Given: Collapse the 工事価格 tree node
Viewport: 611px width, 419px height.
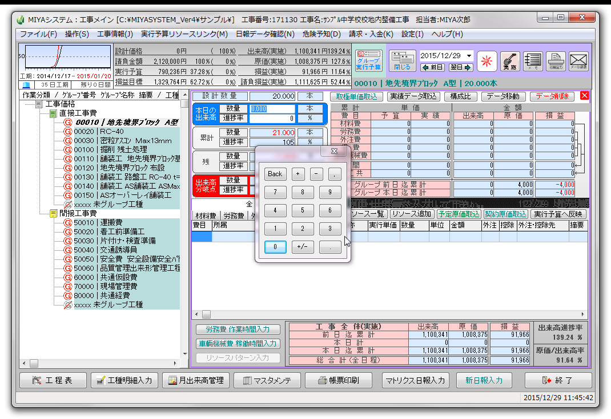Looking at the screenshot, I should pos(39,104).
